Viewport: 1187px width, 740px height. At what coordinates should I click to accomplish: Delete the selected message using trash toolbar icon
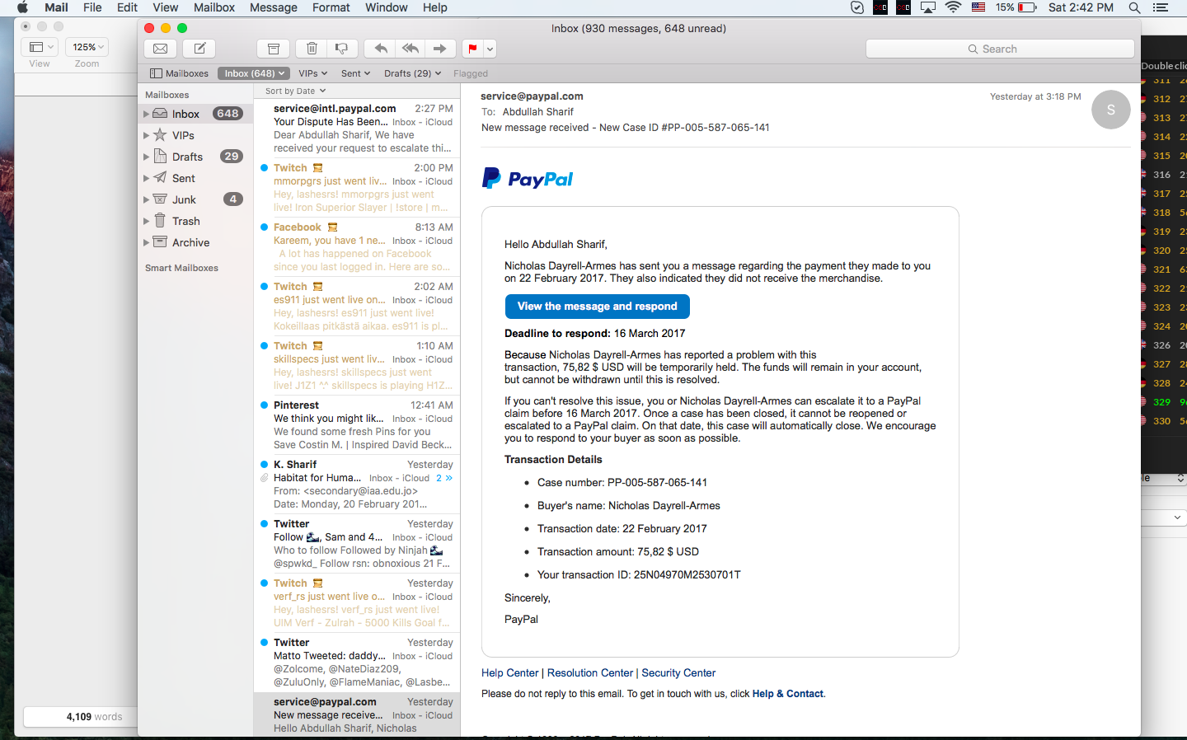pos(312,49)
